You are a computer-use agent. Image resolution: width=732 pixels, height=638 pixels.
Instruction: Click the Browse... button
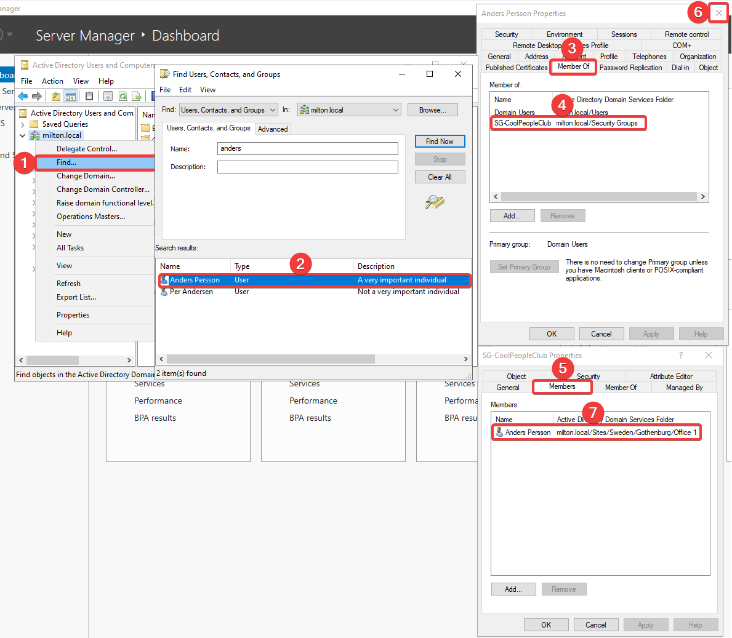tap(432, 110)
